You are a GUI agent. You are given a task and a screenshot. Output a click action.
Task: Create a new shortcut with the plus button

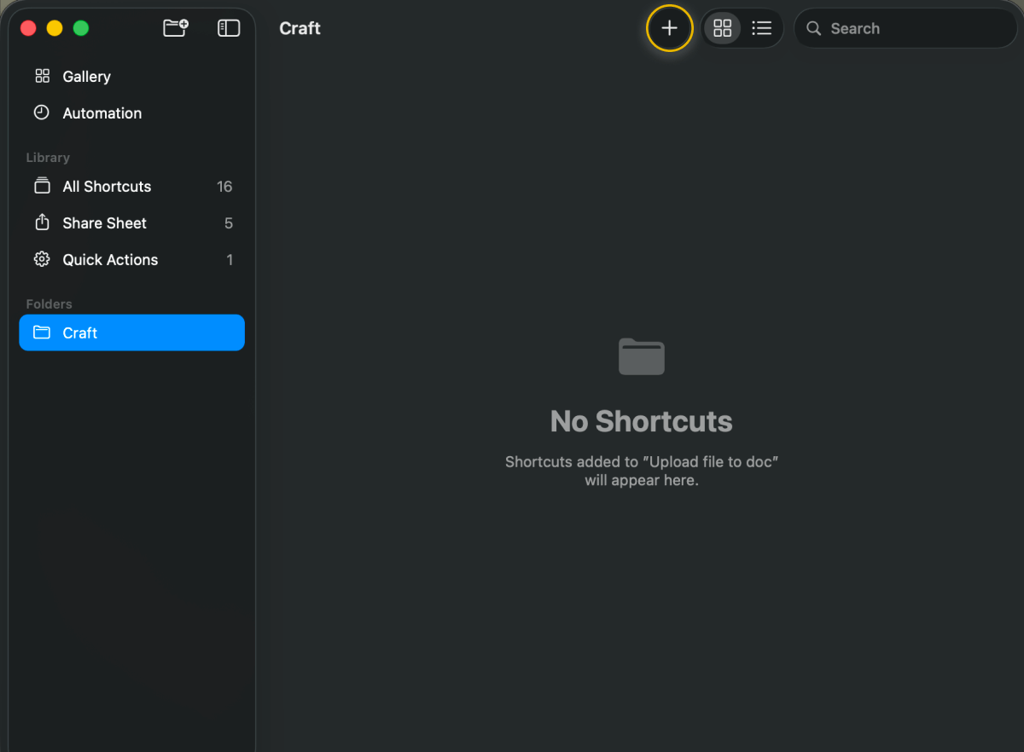click(x=669, y=27)
